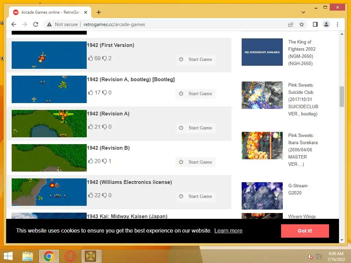Click the taskbar clock 9:09 AM
The height and width of the screenshot is (263, 351).
[x=336, y=254]
